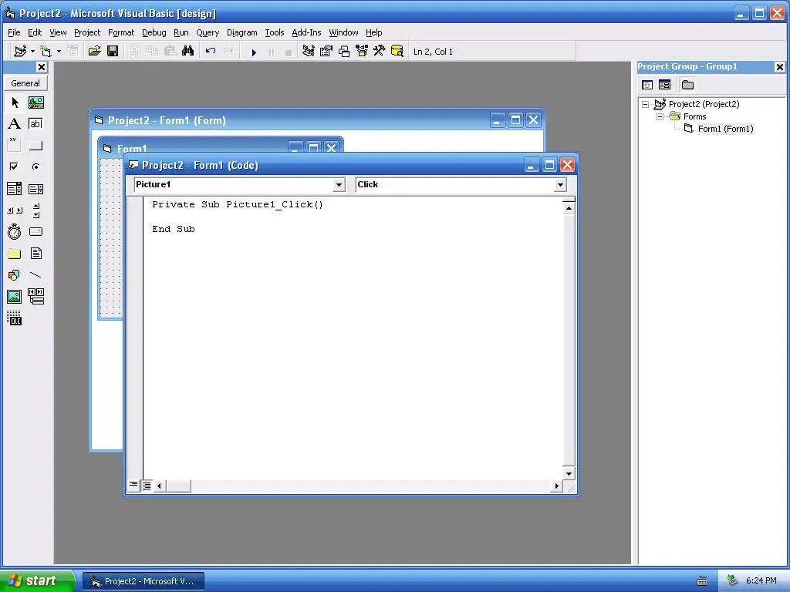The width and height of the screenshot is (790, 592).
Task: Open the Form Layout Window icon
Action: (344, 52)
